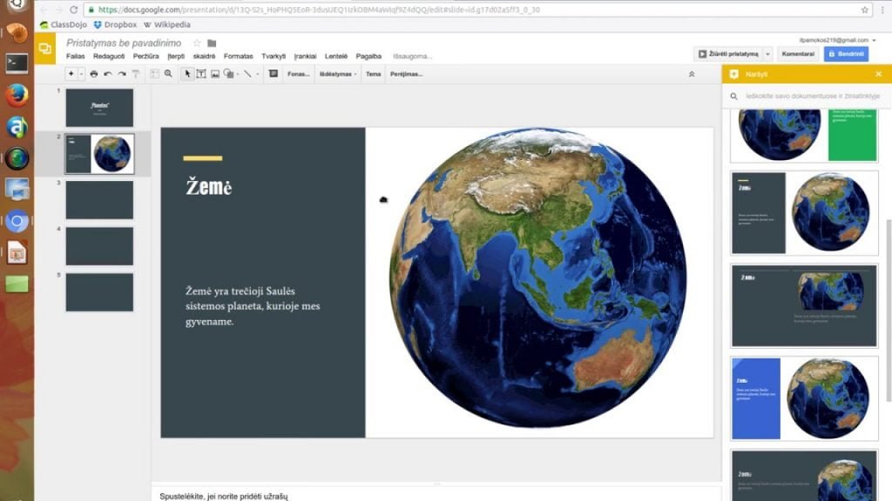Click the print icon in toolbar
The image size is (892, 501).
pyautogui.click(x=94, y=74)
